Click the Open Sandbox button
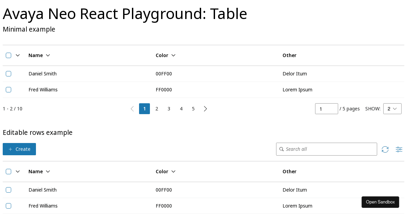Screen dimensions: 407x214 pos(380,202)
